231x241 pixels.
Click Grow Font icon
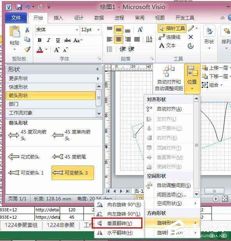pyautogui.click(x=57, y=50)
